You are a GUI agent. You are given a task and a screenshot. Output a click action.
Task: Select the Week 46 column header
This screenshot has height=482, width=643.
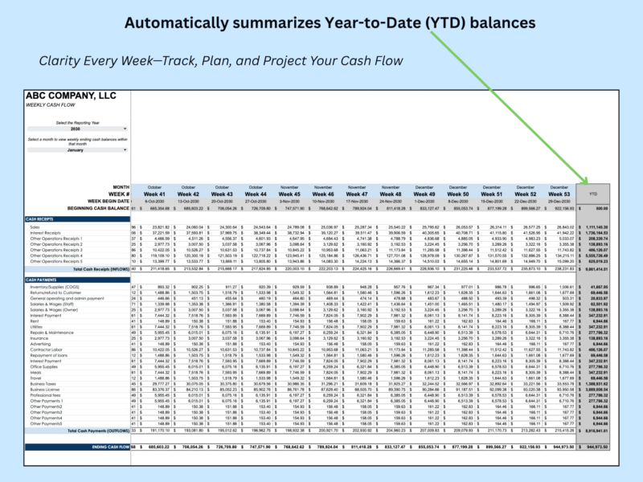tap(323, 194)
